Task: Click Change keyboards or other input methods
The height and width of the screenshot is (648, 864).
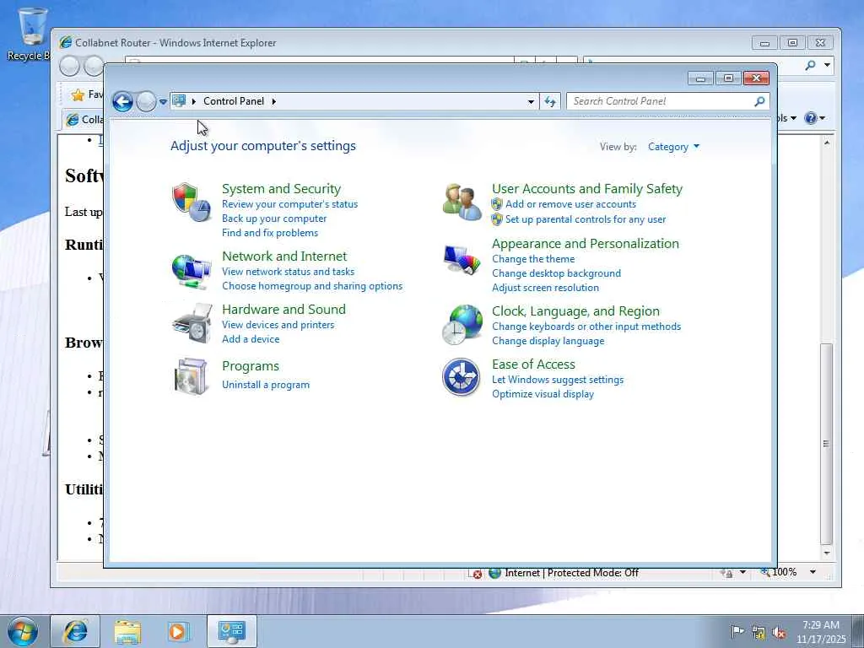Action: 586,327
